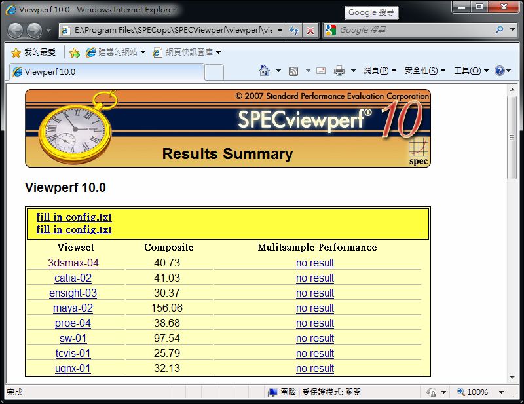Viewport: 524px width, 404px height.
Task: Click the vertical scrollbar thumb
Action: coord(512,138)
